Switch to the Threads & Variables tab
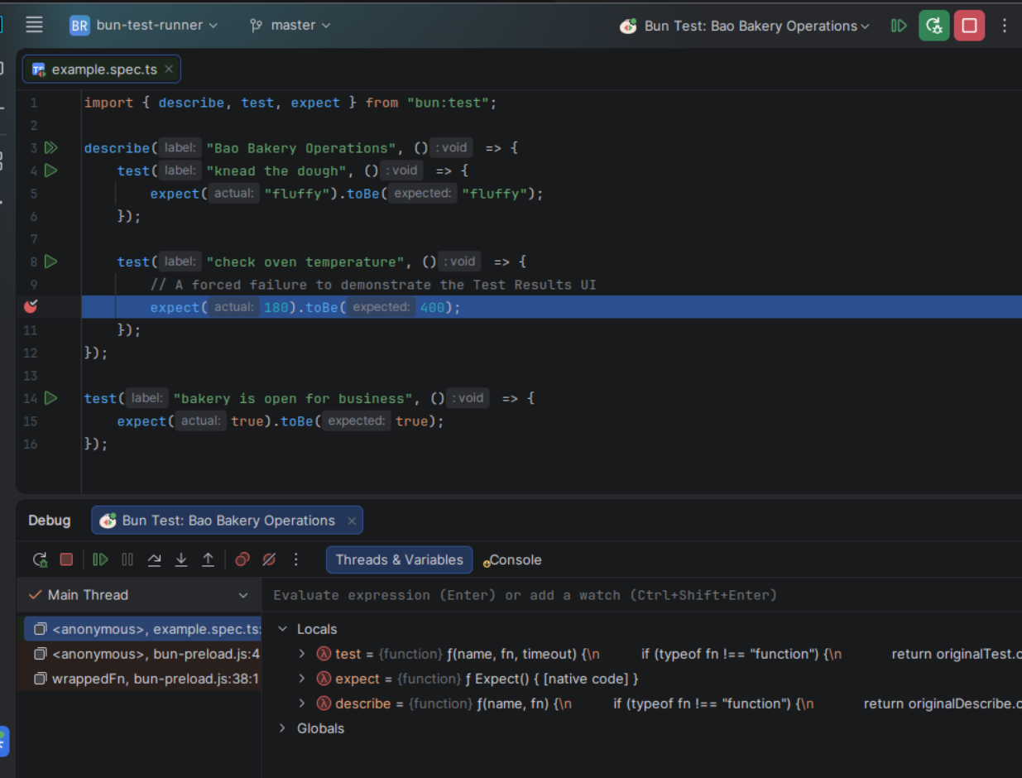The image size is (1022, 778). 399,559
